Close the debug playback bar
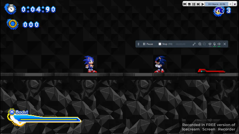 (x=235, y=4)
